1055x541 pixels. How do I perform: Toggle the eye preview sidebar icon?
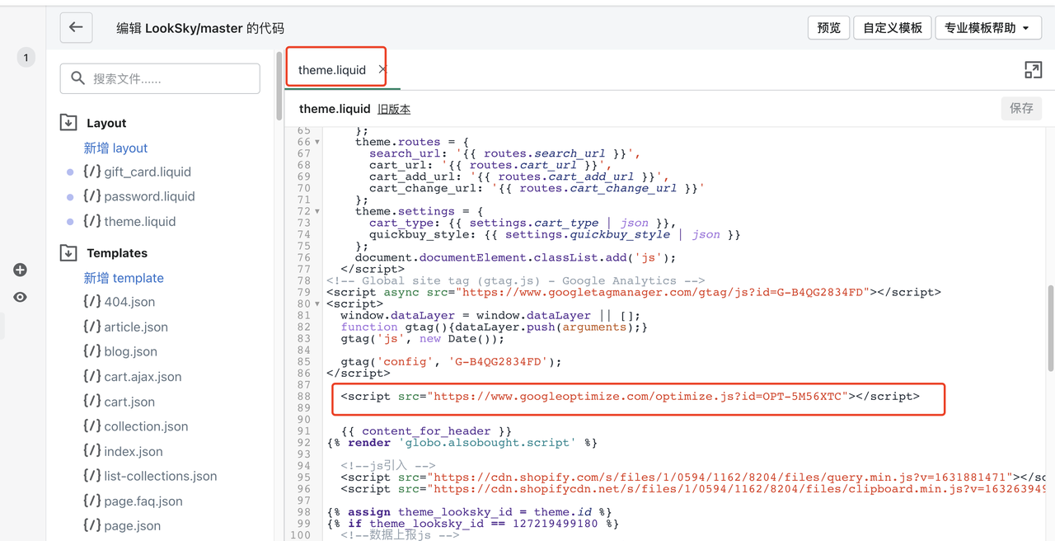[x=21, y=297]
